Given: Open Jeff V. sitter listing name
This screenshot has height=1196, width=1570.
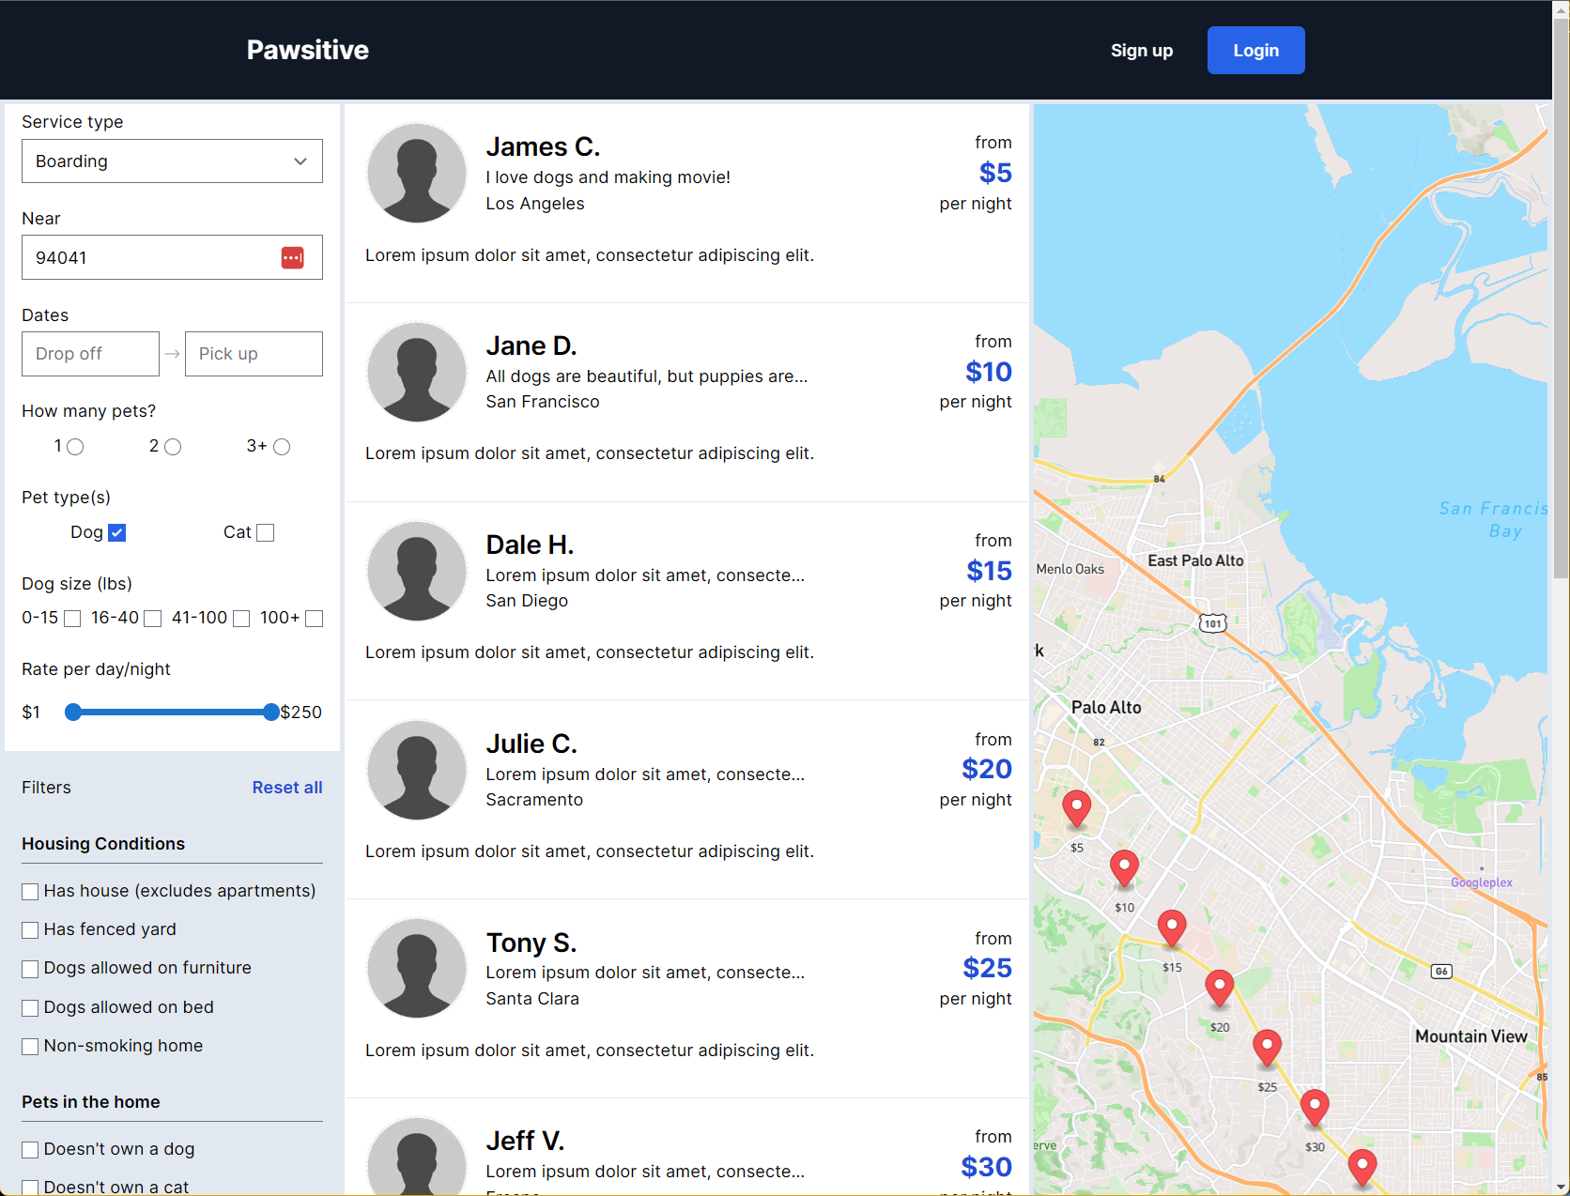Looking at the screenshot, I should 525,1142.
